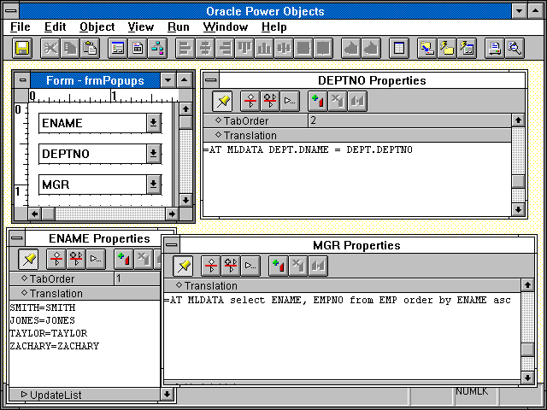This screenshot has height=410, width=547.
Task: Click the pushpin icon in DEPTNO Properties
Action: (x=222, y=102)
